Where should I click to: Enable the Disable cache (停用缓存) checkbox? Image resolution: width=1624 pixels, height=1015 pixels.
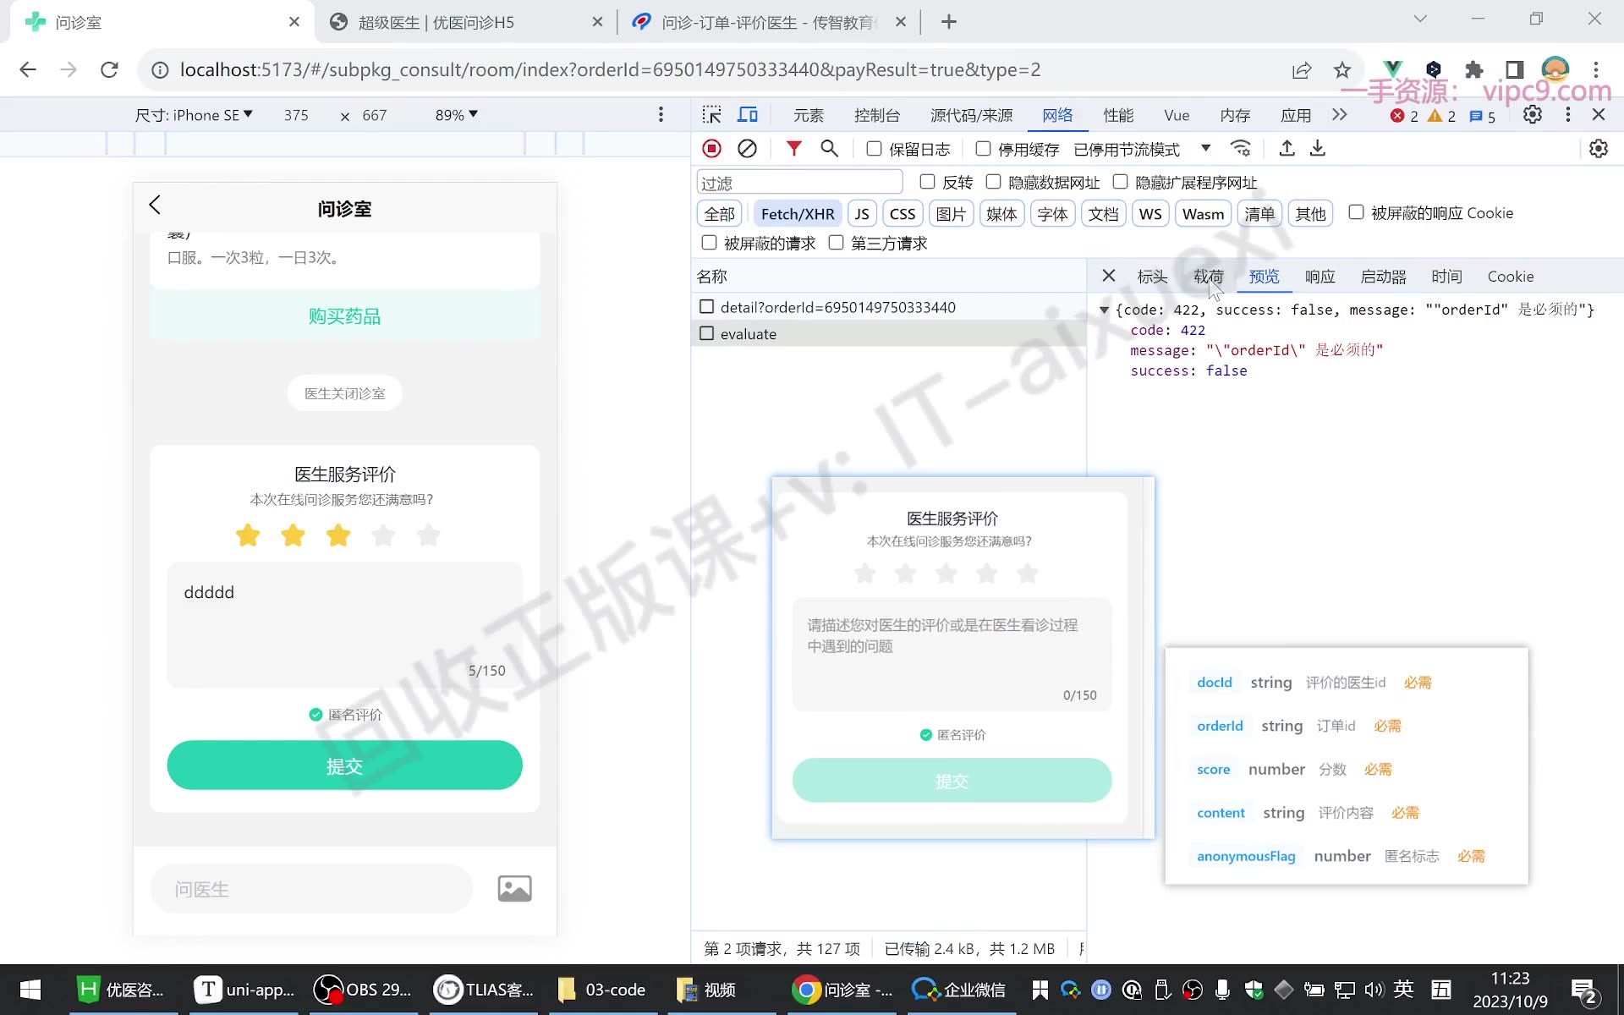point(983,149)
